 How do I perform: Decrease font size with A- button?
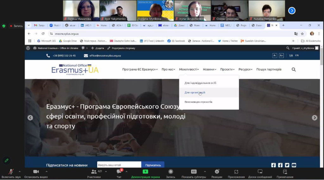coord(275,56)
